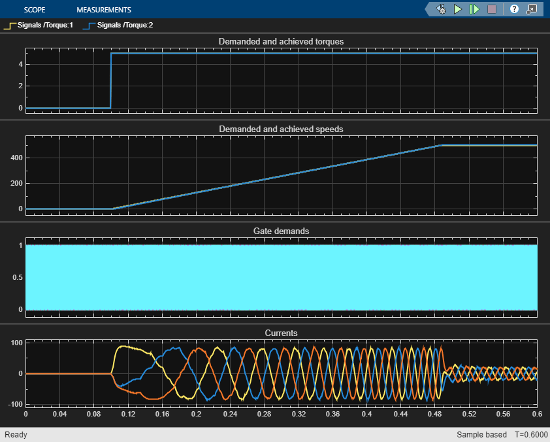The height and width of the screenshot is (442, 550).
Task: Click the 'Currents' plot title
Action: (281, 333)
